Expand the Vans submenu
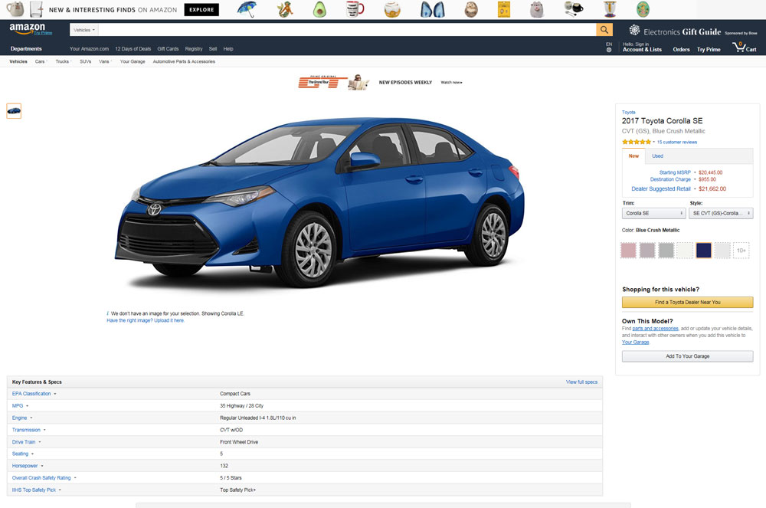Image resolution: width=766 pixels, height=508 pixels. pos(105,61)
